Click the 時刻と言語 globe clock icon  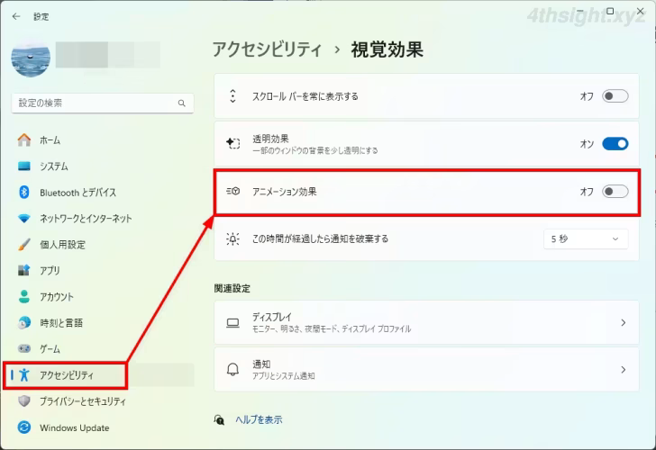(24, 322)
